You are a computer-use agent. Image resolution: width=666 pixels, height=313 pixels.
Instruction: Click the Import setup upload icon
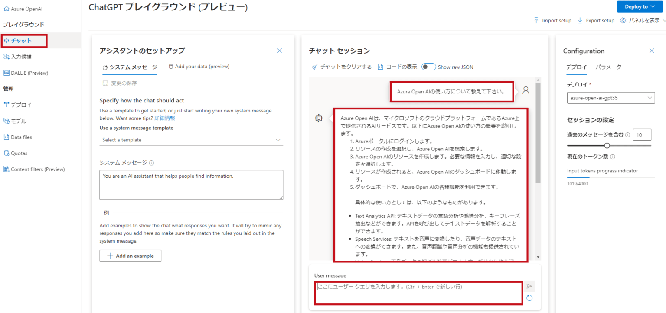(x=536, y=20)
